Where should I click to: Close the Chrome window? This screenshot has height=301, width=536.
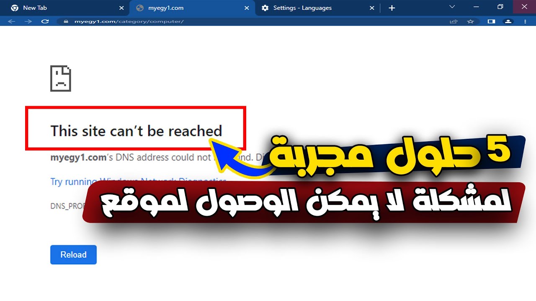[525, 7]
